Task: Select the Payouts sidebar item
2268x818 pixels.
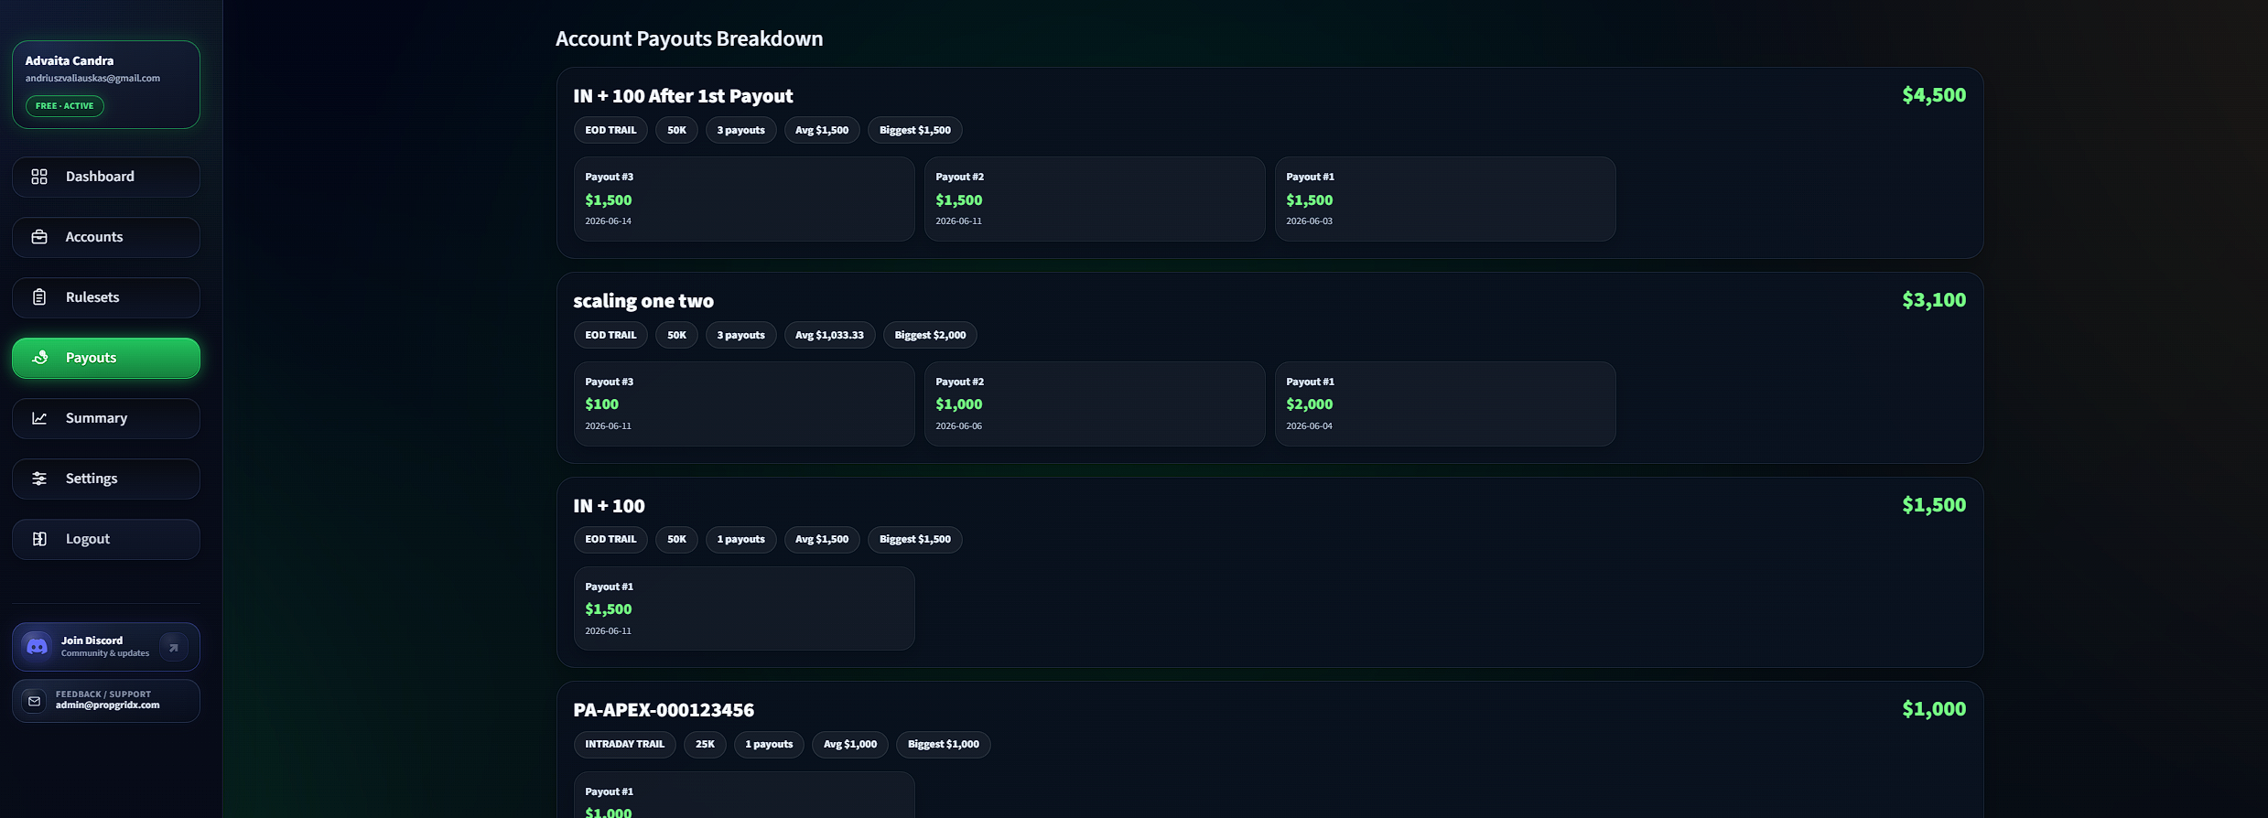Action: tap(106, 358)
